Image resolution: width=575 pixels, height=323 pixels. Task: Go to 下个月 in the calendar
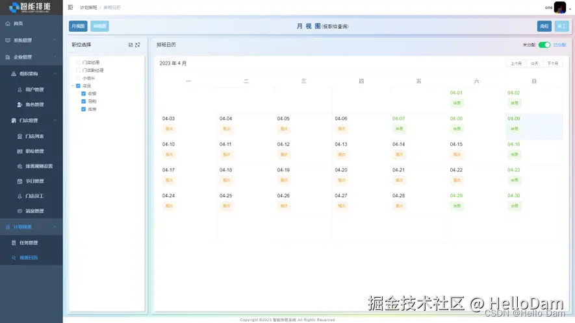pyautogui.click(x=553, y=64)
